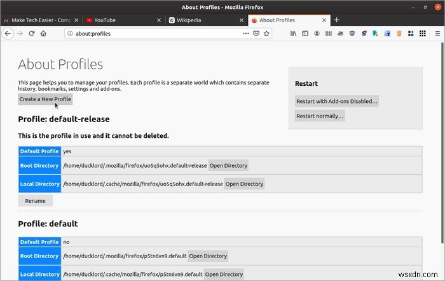Image resolution: width=445 pixels, height=281 pixels.
Task: Show site information in the address bar
Action: point(71,34)
